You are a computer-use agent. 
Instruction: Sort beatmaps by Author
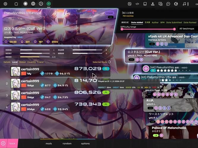tap(155, 22)
